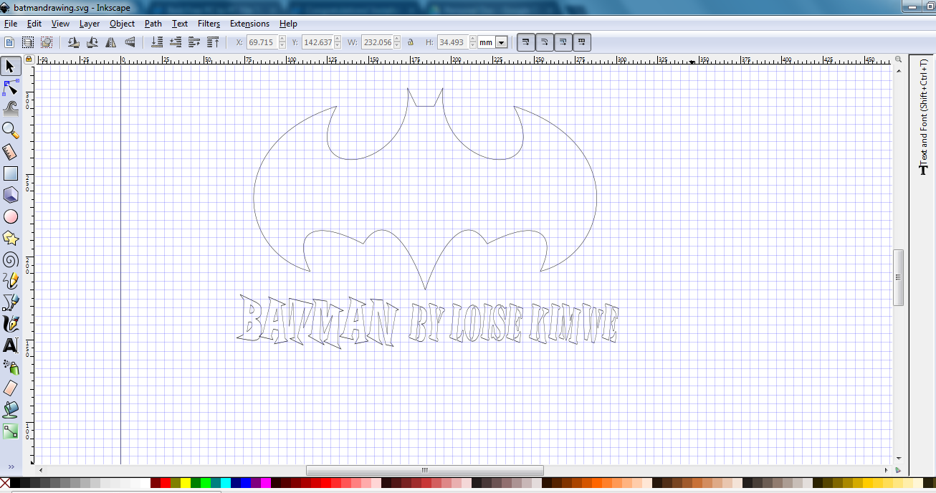Toggle width/height ratio lock

click(x=411, y=42)
